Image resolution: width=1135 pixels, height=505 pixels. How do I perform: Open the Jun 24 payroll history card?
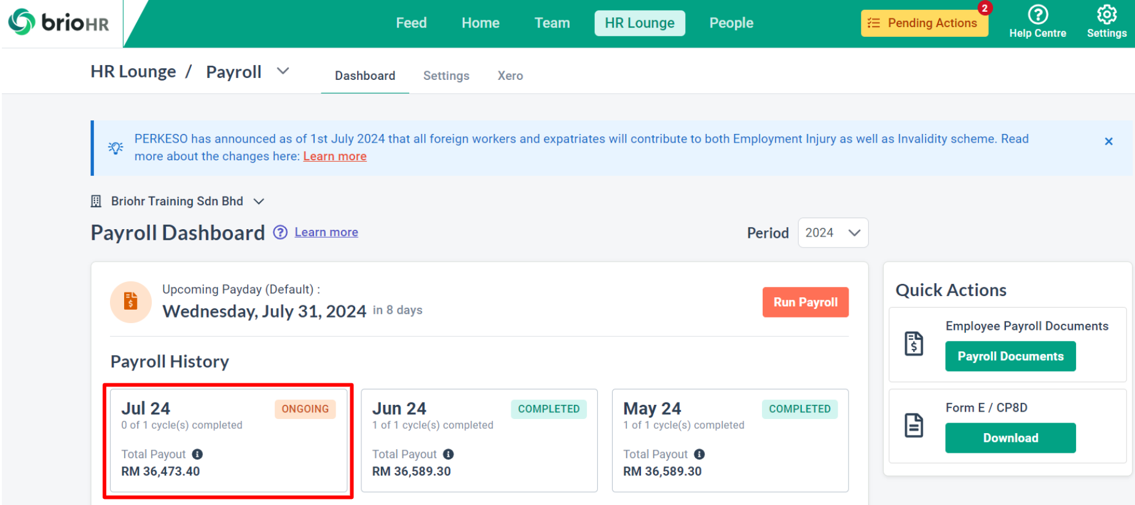(x=479, y=440)
